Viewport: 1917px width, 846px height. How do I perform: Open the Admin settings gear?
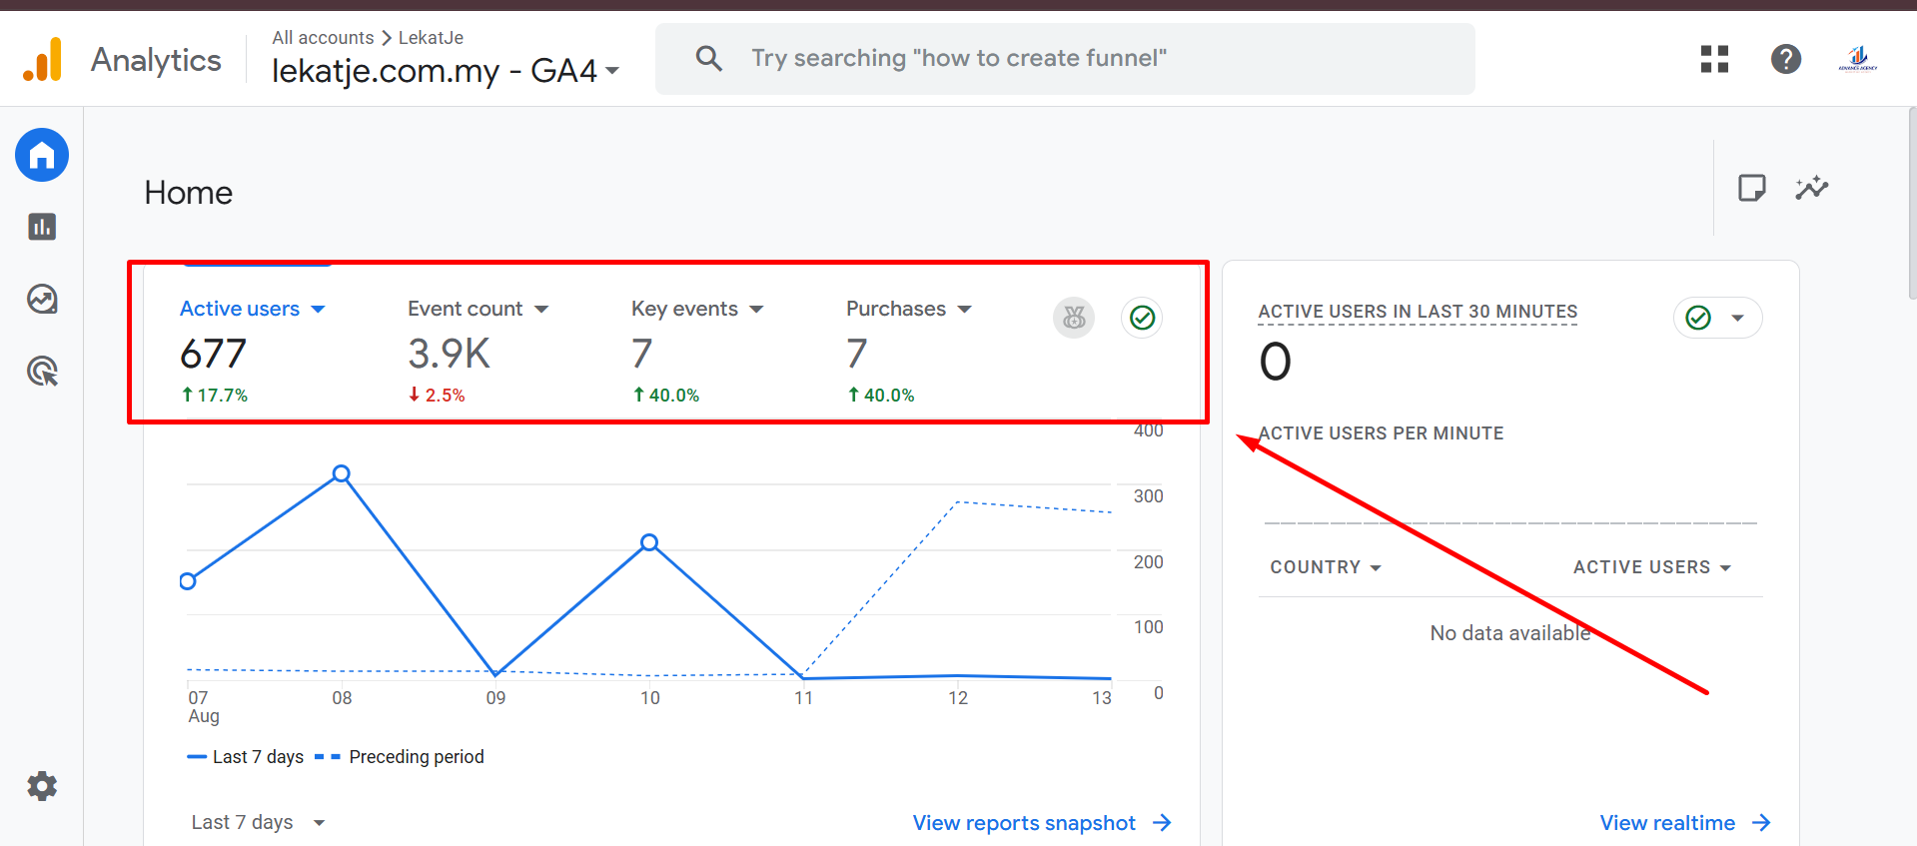pyautogui.click(x=42, y=786)
